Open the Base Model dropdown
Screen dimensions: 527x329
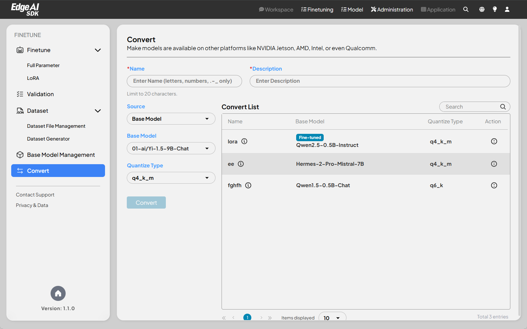[x=171, y=149]
